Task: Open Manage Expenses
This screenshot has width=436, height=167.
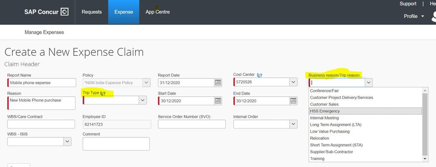Action: [44, 32]
